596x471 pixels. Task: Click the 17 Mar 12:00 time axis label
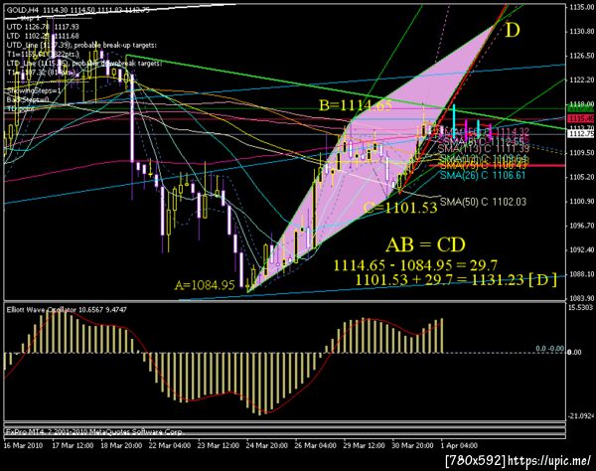[x=73, y=445]
